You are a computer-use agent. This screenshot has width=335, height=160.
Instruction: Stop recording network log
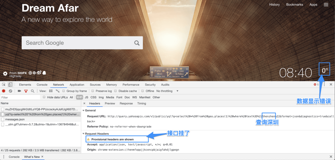(4, 91)
